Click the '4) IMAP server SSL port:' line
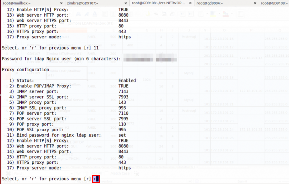This screenshot has width=289, height=184. coord(39,97)
